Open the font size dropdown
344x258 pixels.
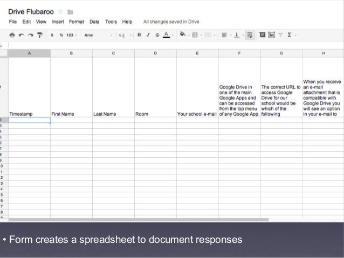[125, 36]
